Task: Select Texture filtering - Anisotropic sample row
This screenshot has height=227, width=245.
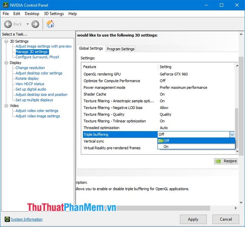Action: [159, 101]
